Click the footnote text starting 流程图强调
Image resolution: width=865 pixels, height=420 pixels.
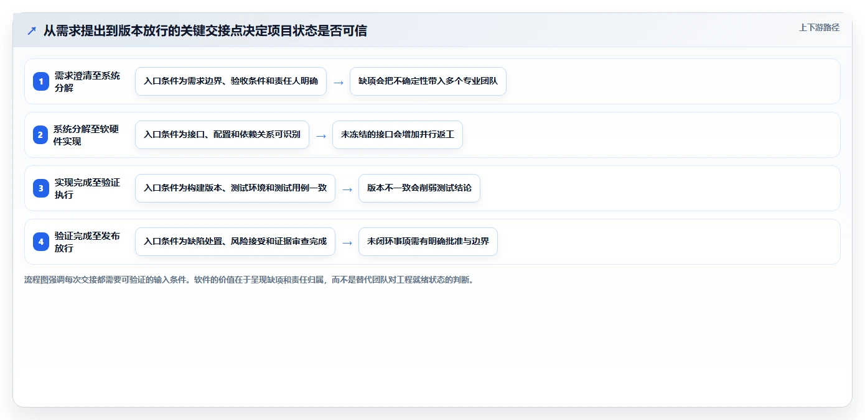tap(249, 280)
